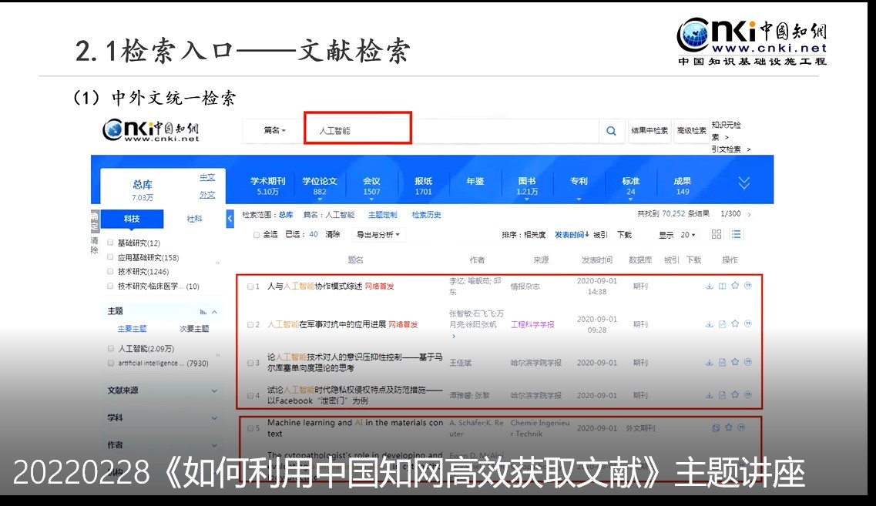Open the 主题 chart visualization icon
876x506 pixels.
[203, 312]
